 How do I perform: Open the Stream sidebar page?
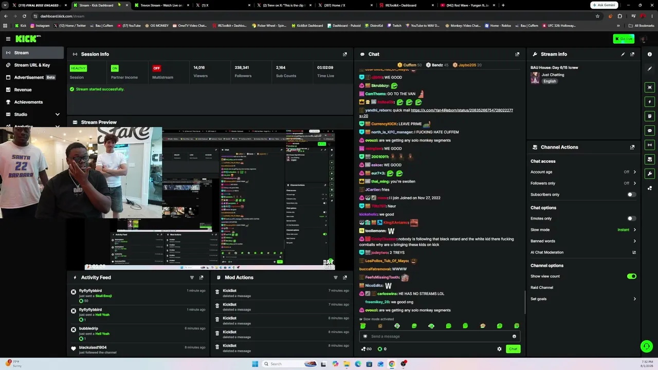33,53
